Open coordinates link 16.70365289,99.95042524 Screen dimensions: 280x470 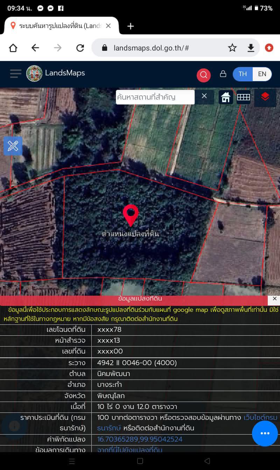click(140, 439)
